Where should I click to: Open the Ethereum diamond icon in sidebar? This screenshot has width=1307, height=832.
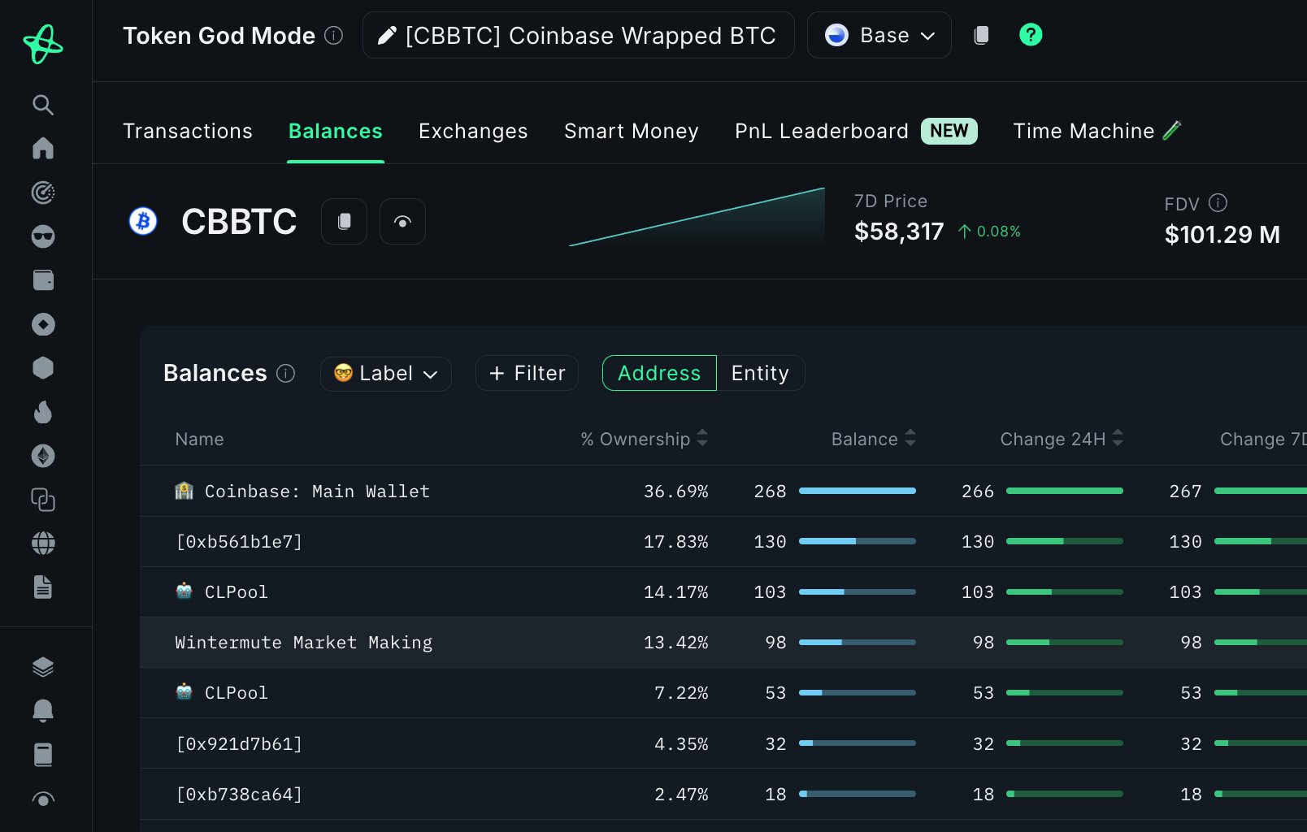[43, 456]
